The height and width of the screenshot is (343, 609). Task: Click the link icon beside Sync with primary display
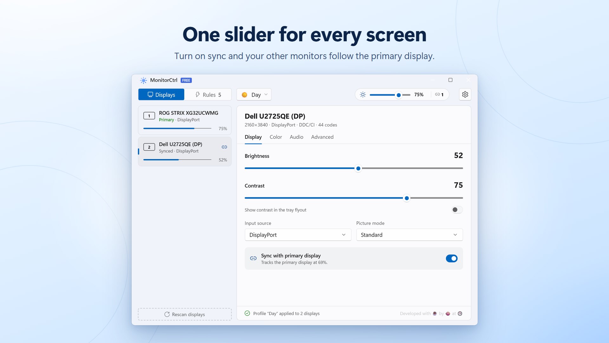click(253, 259)
